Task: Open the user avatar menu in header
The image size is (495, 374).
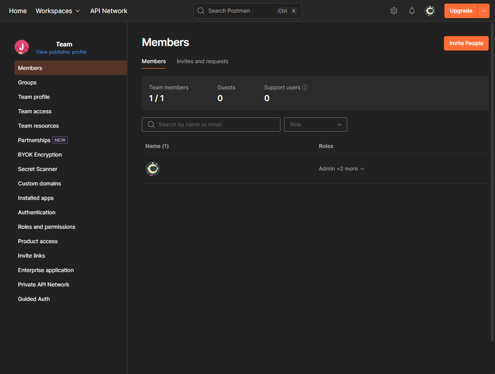Action: [430, 11]
